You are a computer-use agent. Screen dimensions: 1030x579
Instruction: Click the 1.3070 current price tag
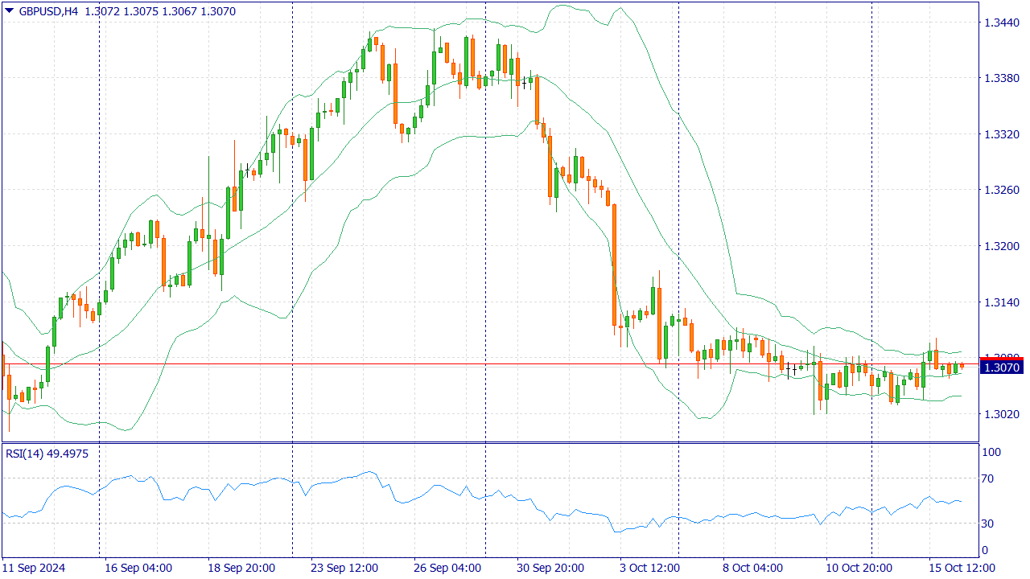(1000, 367)
